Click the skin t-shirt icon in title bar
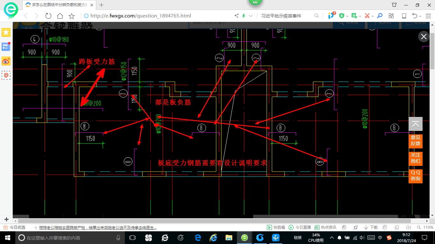The width and height of the screenshot is (435, 244). tap(394, 5)
